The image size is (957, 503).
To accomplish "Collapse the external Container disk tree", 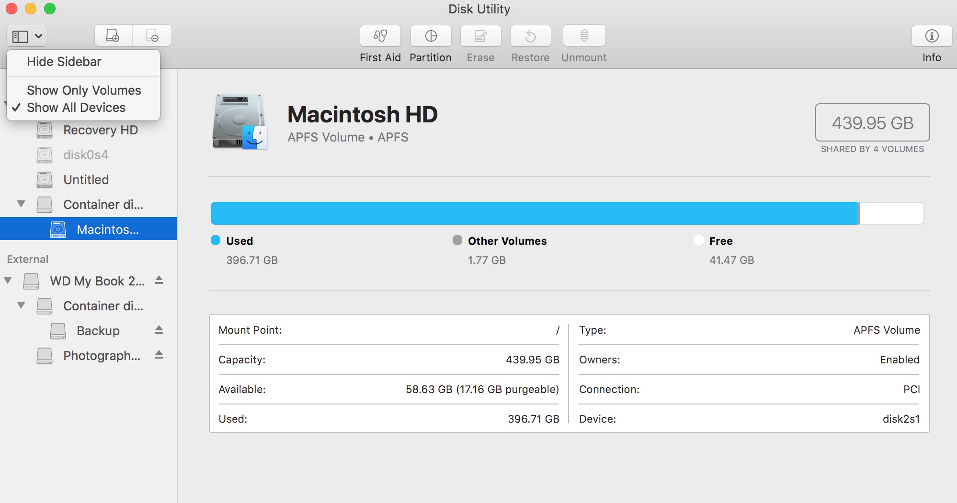I will tap(21, 306).
